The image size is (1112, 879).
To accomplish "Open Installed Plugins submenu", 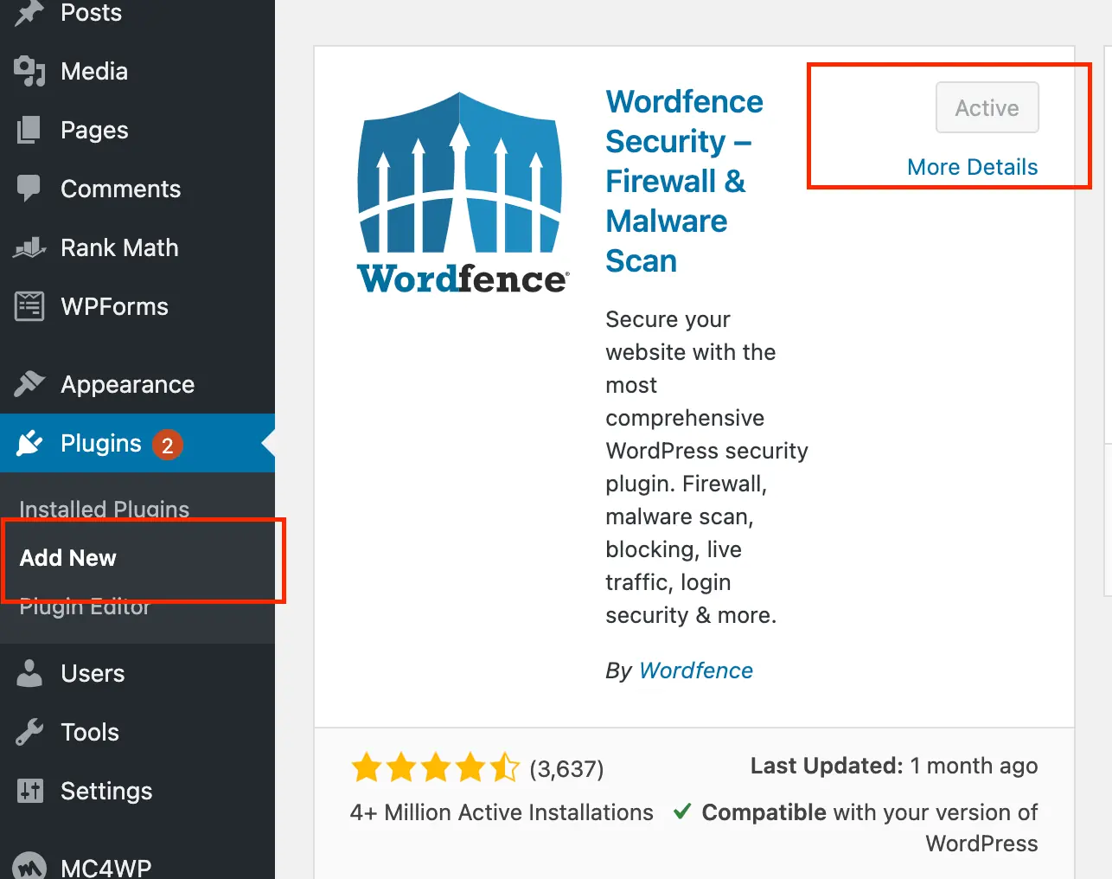I will tap(105, 509).
